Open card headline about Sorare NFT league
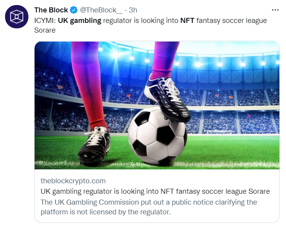Viewport: 286px width, 226px height. pos(155,191)
